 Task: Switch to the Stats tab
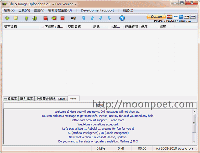[x=62, y=99]
